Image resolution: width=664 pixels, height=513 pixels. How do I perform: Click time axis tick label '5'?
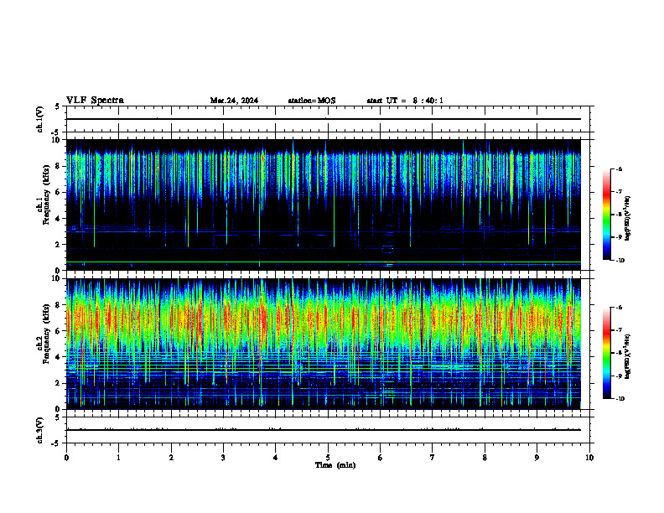click(328, 458)
